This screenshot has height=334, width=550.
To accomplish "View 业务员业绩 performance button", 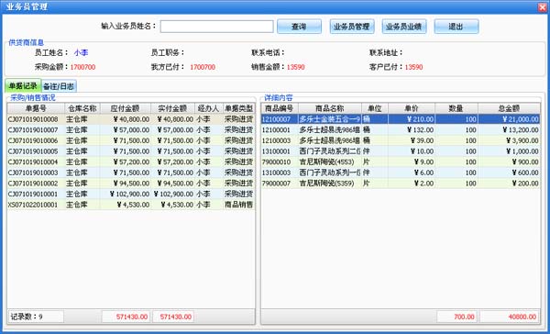I will [x=404, y=27].
